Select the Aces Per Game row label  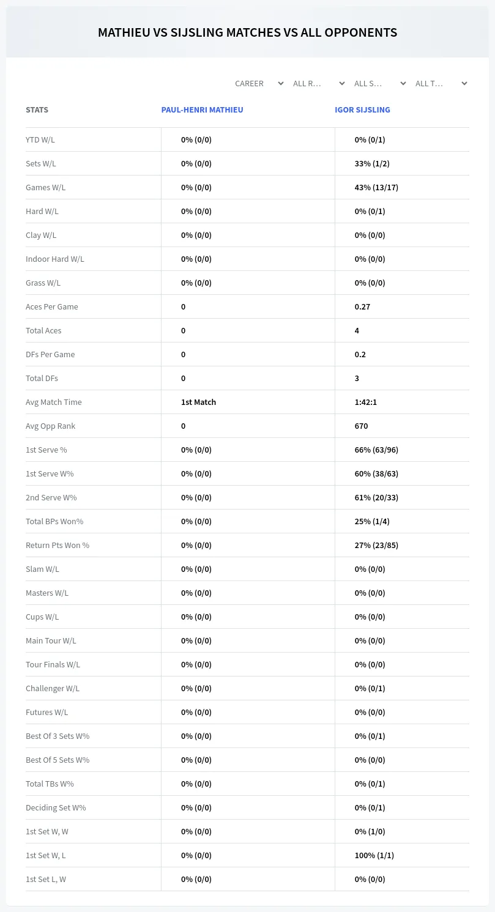click(x=52, y=306)
